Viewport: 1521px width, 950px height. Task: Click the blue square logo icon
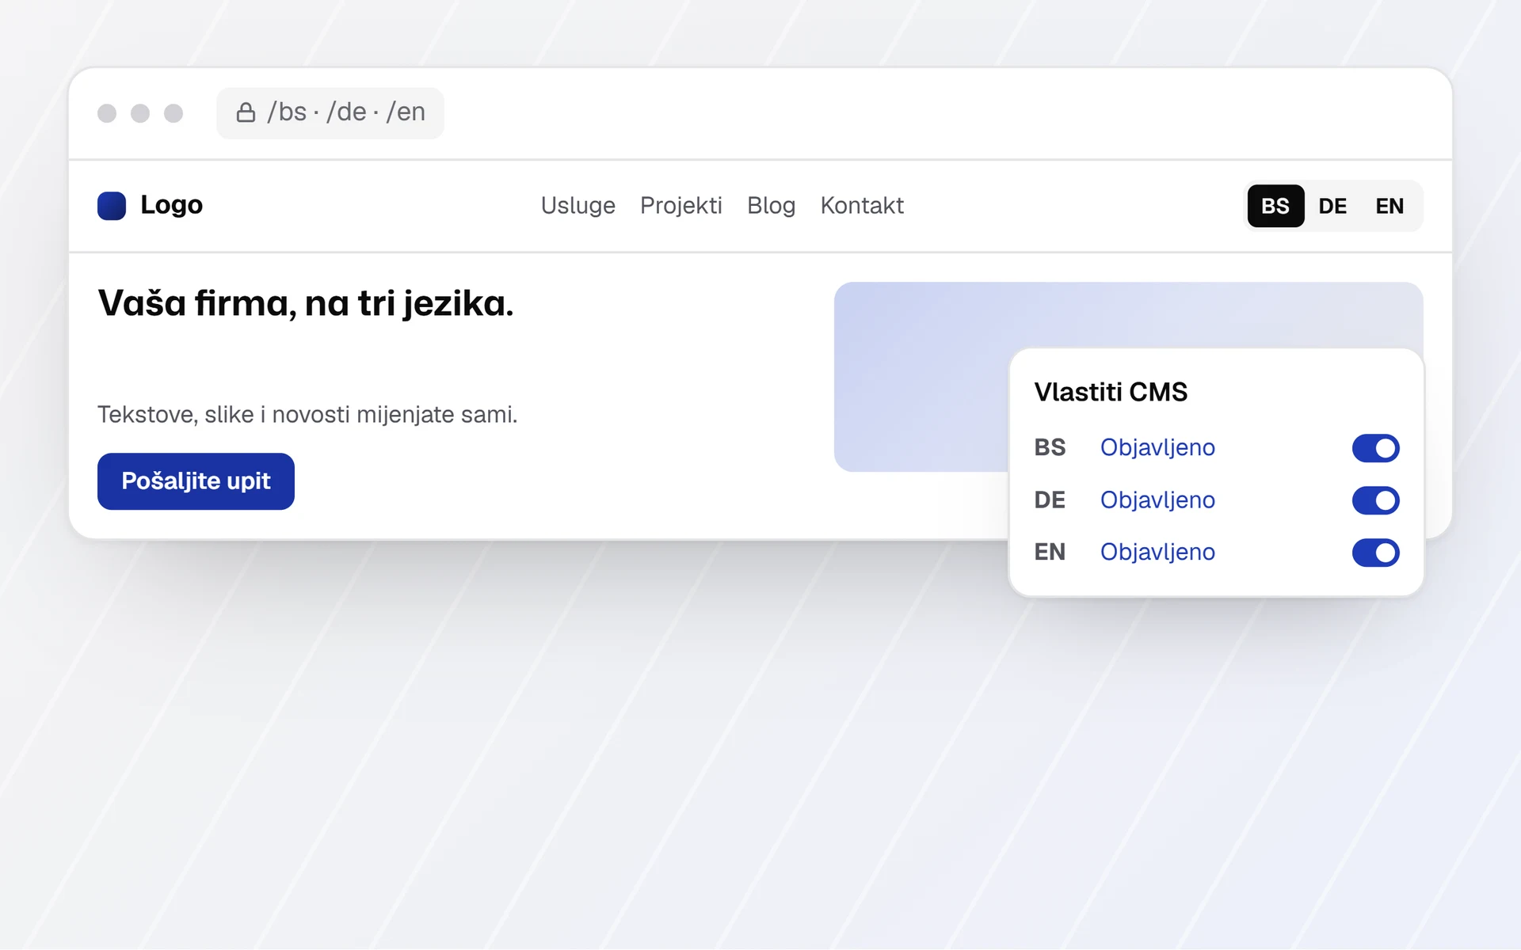tap(112, 206)
